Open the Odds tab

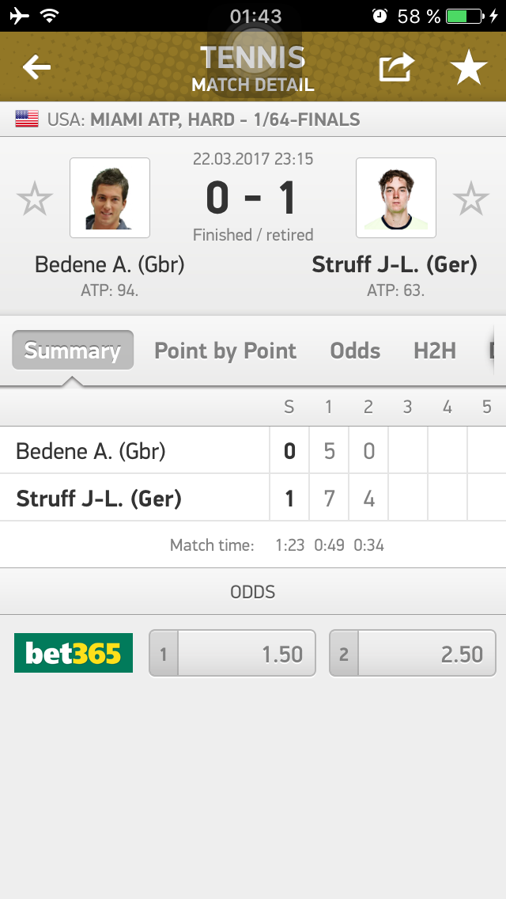[355, 351]
